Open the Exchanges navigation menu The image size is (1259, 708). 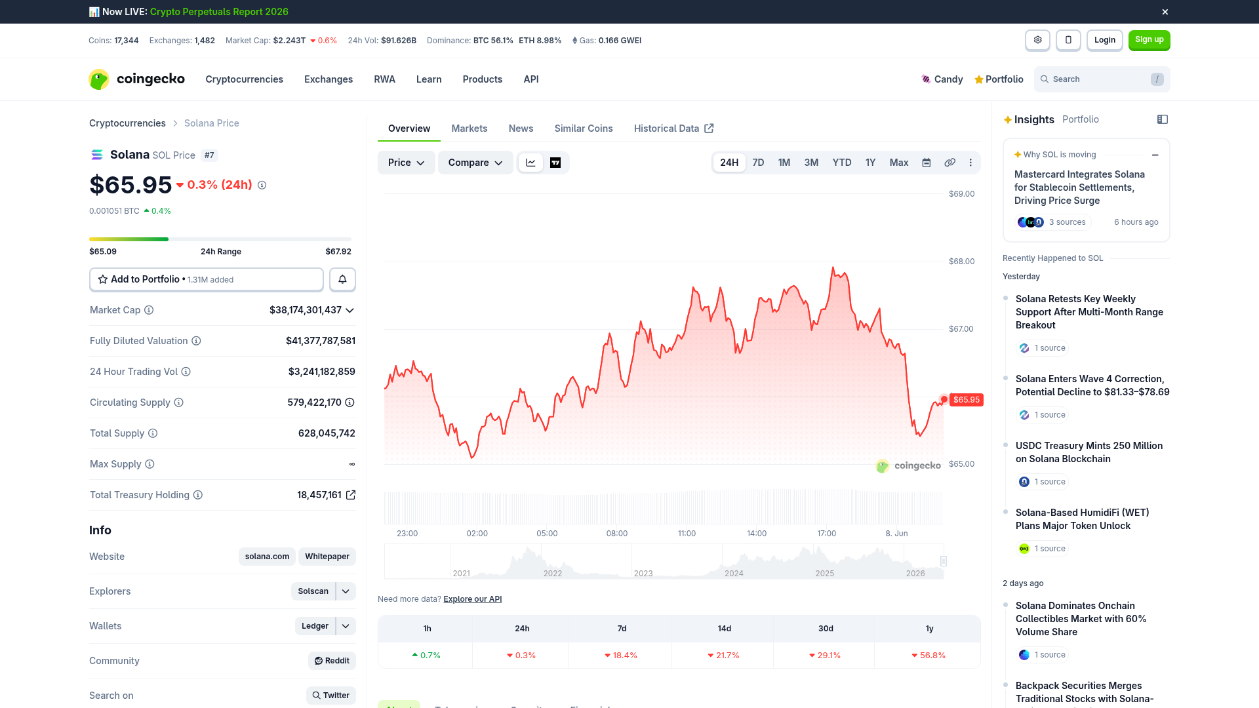tap(329, 79)
